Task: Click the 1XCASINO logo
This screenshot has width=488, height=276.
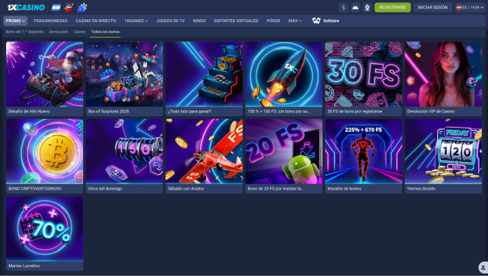Action: pyautogui.click(x=26, y=7)
